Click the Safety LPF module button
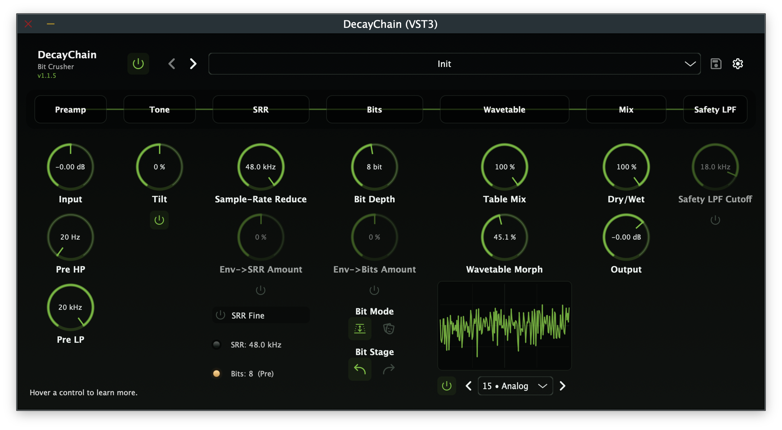Image resolution: width=782 pixels, height=430 pixels. (x=715, y=109)
